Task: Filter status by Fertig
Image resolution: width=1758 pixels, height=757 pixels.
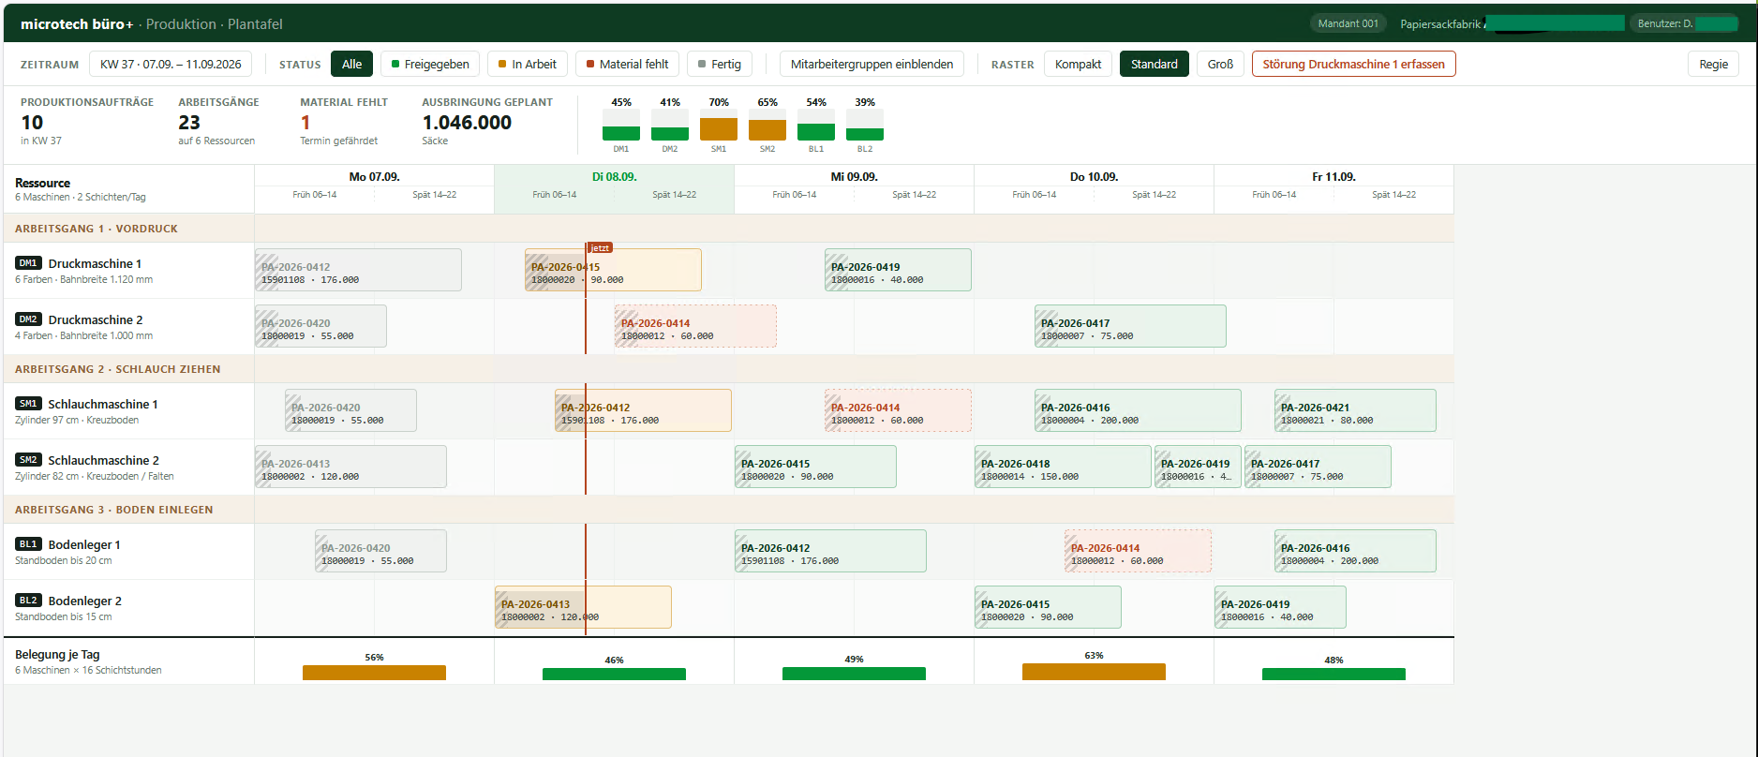Action: coord(720,64)
